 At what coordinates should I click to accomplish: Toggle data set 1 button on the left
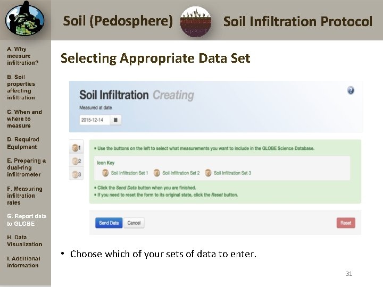[x=77, y=148]
